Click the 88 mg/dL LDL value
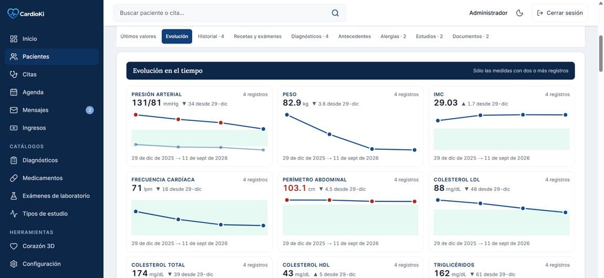604x278 pixels. click(439, 189)
